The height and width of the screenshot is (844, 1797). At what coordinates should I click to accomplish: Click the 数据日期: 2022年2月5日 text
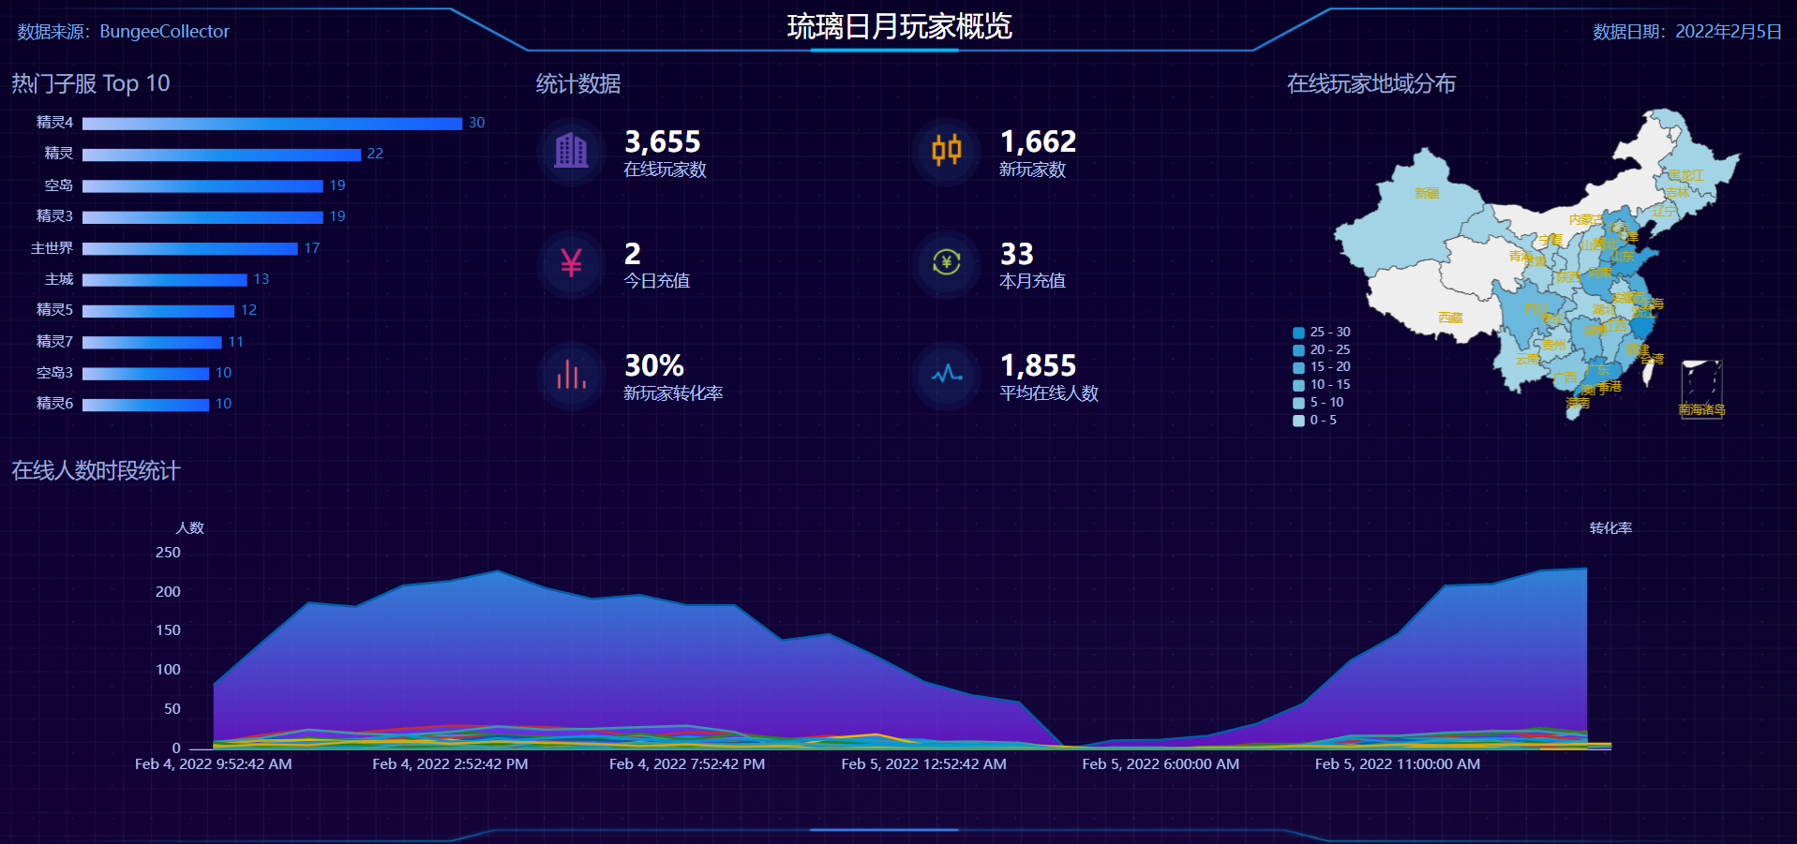coord(1687,32)
